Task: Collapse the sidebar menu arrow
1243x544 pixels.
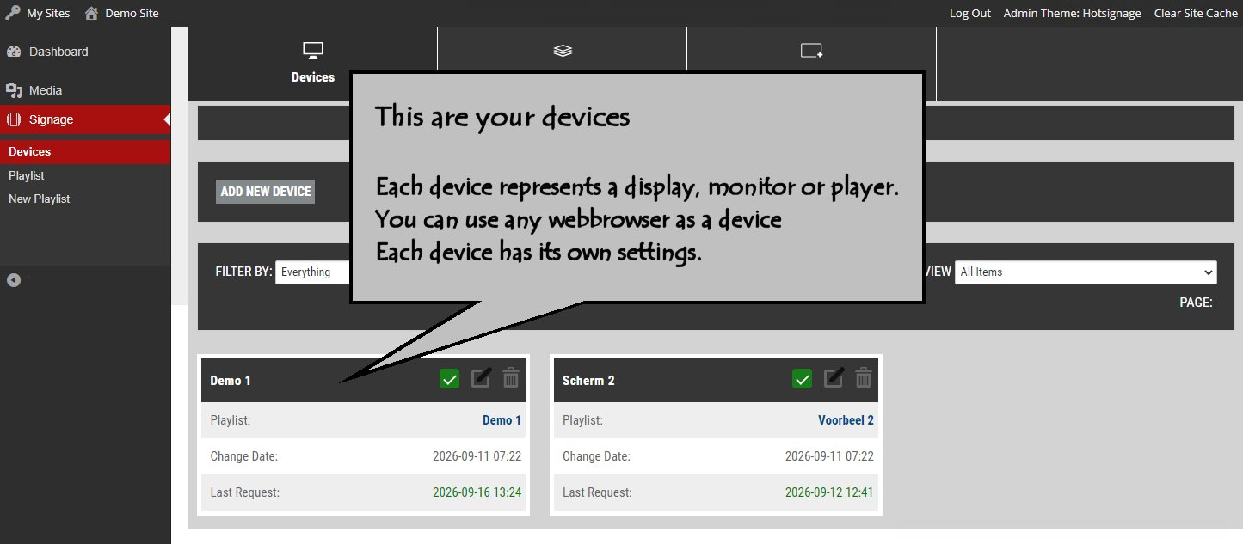Action: [14, 280]
